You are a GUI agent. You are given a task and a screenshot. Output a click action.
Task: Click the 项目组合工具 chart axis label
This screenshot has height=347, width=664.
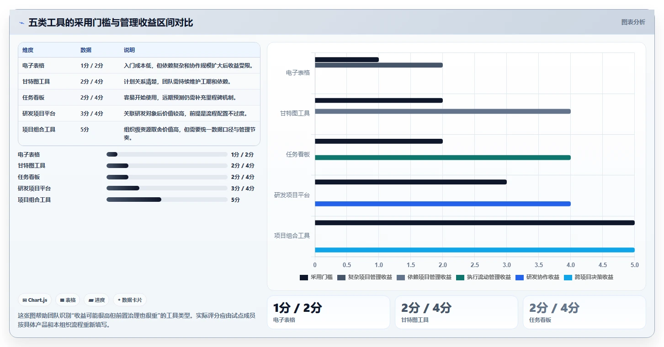(292, 236)
